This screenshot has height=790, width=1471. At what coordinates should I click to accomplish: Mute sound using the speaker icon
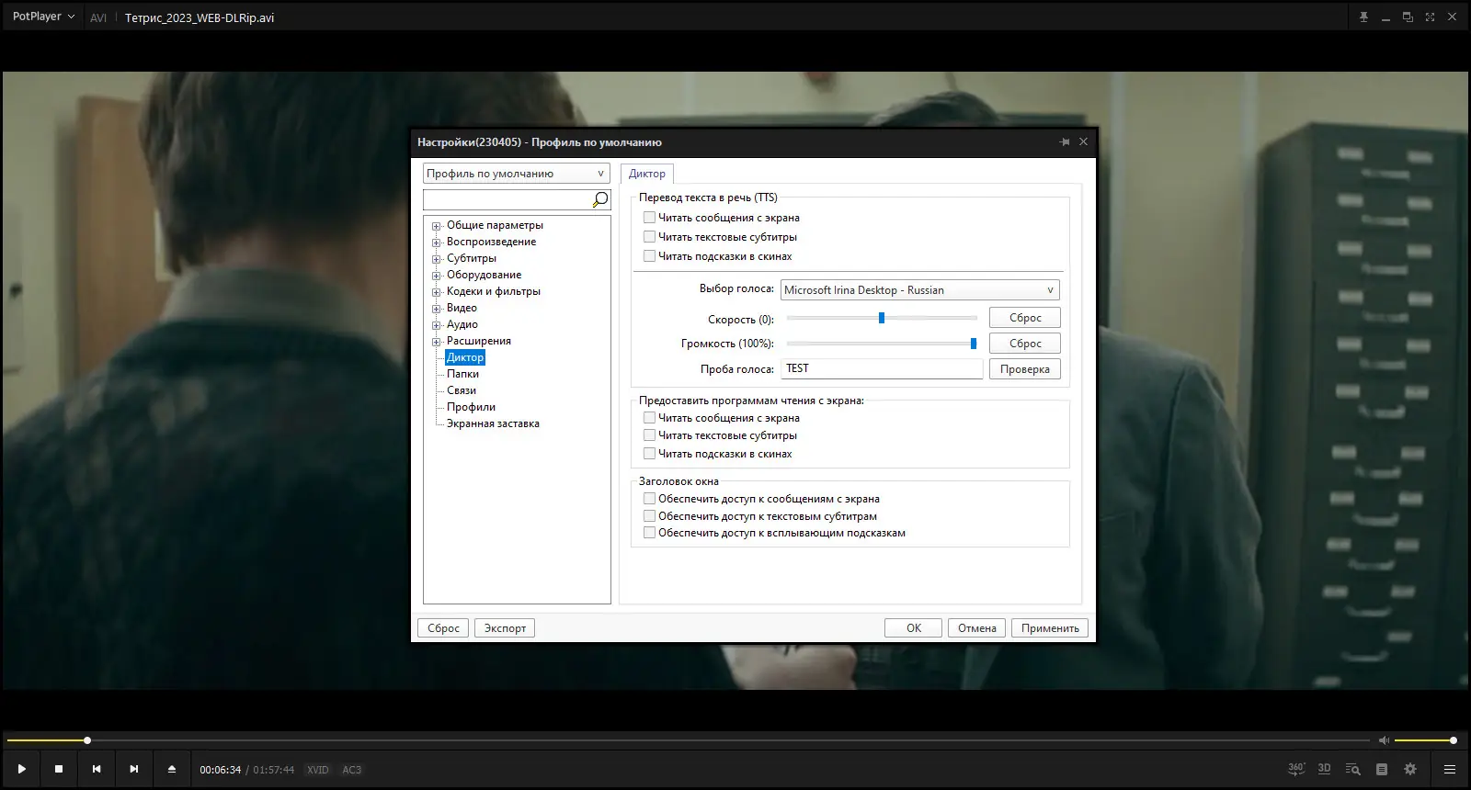(x=1384, y=740)
